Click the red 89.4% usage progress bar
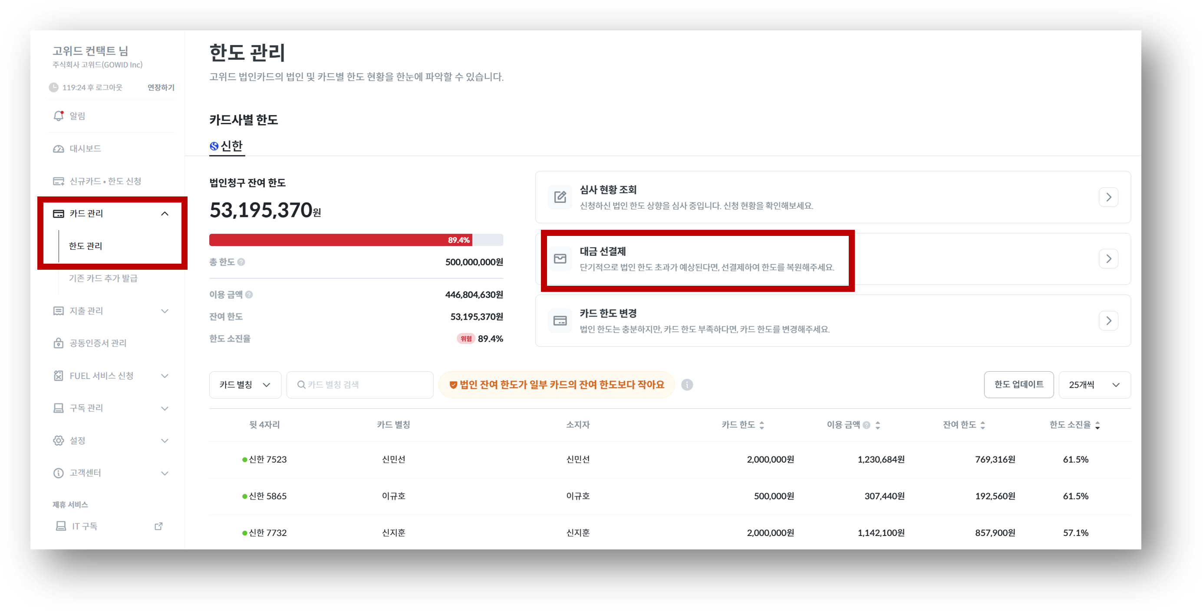Viewport: 1203px width, 611px height. [x=340, y=240]
